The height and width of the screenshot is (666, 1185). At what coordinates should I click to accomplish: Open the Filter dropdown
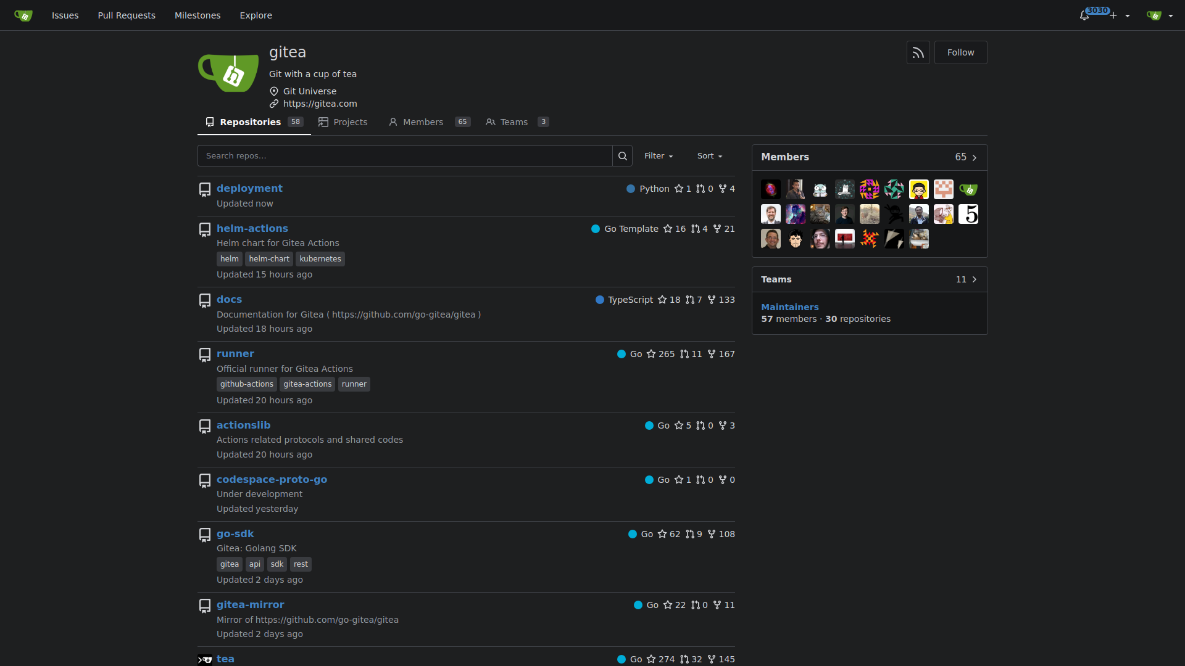[659, 156]
